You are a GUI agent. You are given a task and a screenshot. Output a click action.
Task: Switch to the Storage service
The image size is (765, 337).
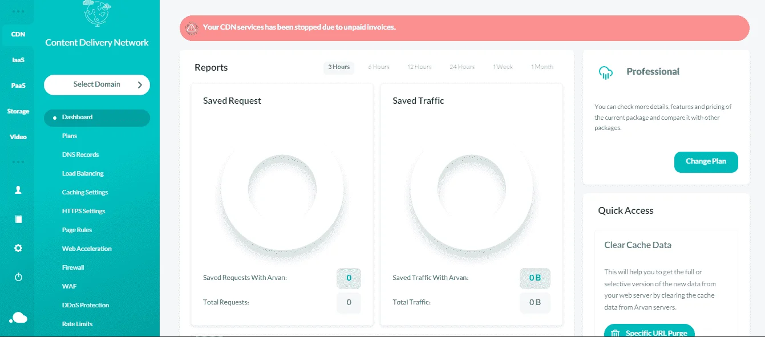(x=18, y=111)
